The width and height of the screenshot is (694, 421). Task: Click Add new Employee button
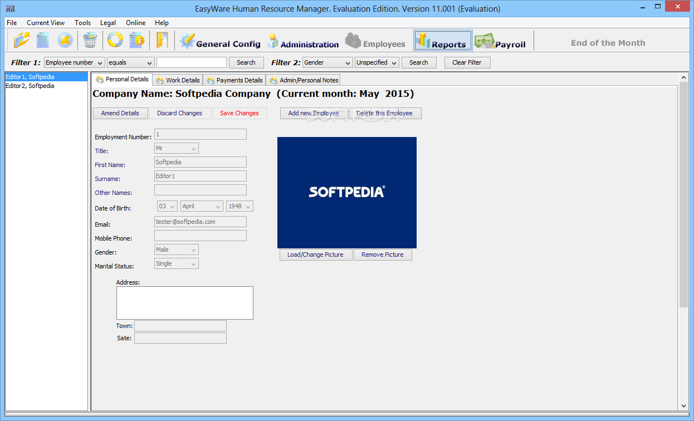[x=314, y=113]
